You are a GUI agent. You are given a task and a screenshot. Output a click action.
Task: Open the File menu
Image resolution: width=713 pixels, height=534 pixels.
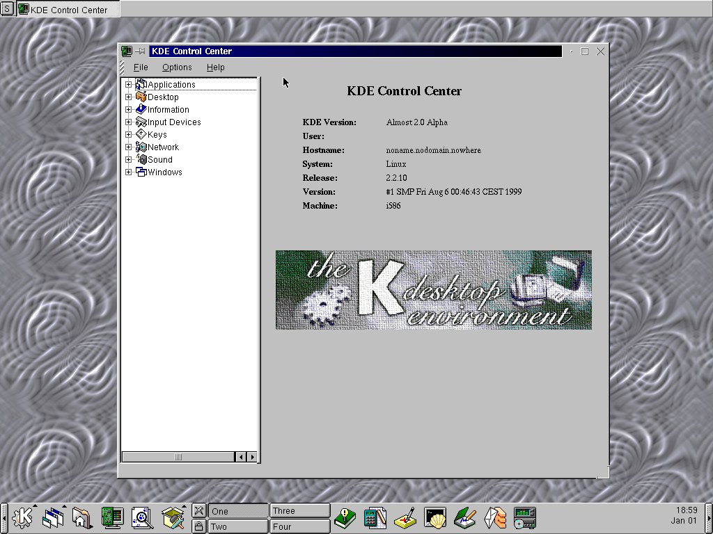141,67
